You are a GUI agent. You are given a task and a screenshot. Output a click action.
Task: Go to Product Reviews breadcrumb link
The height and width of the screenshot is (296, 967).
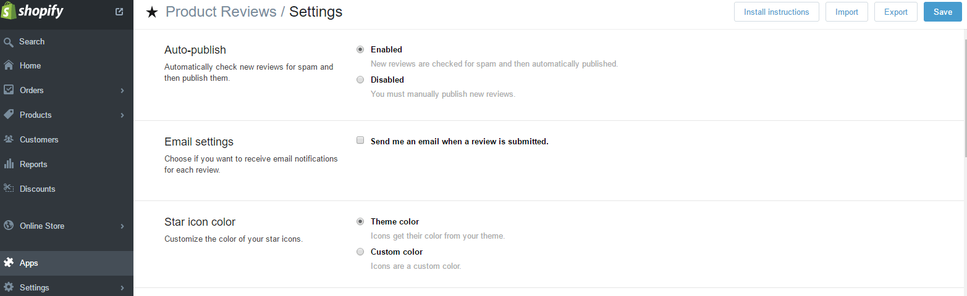tap(221, 12)
